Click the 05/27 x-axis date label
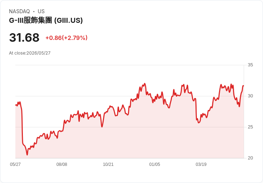 tap(15, 164)
